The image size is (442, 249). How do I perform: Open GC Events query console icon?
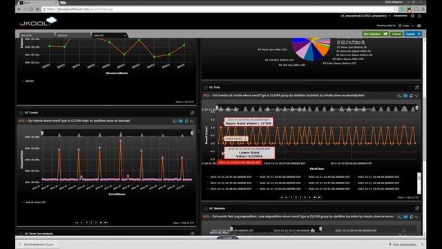(x=175, y=121)
